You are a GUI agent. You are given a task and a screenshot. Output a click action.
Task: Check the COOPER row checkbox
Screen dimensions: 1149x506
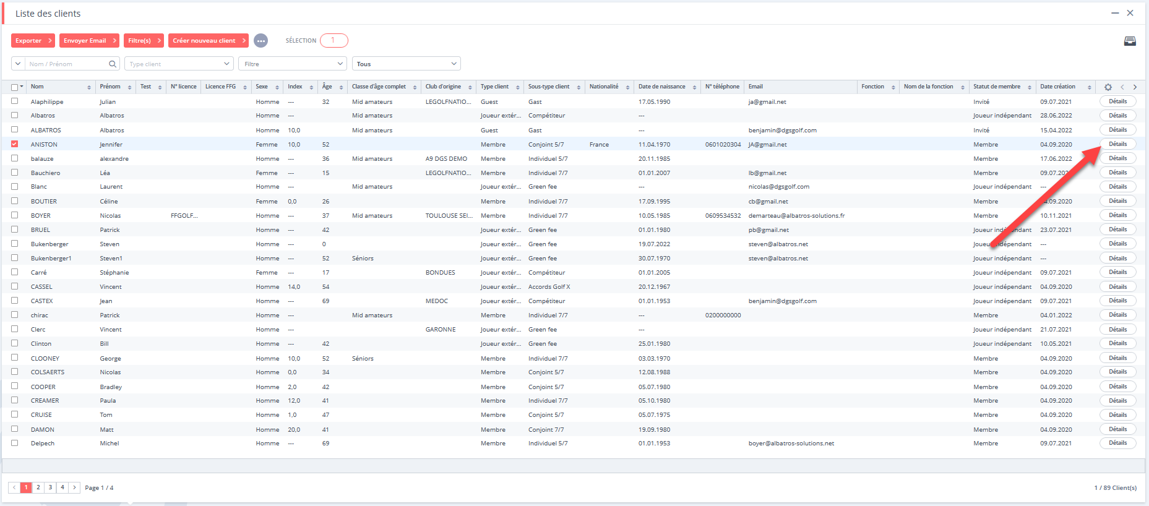pyautogui.click(x=14, y=386)
